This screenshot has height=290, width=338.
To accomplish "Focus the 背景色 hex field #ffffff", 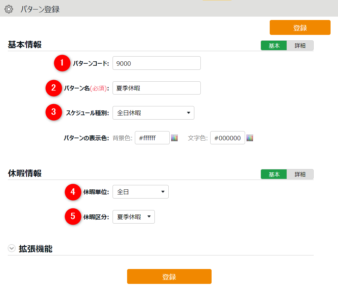I will [152, 138].
